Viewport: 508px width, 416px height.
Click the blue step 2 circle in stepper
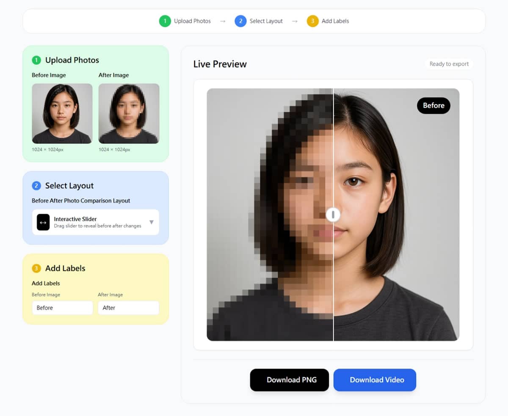(240, 21)
